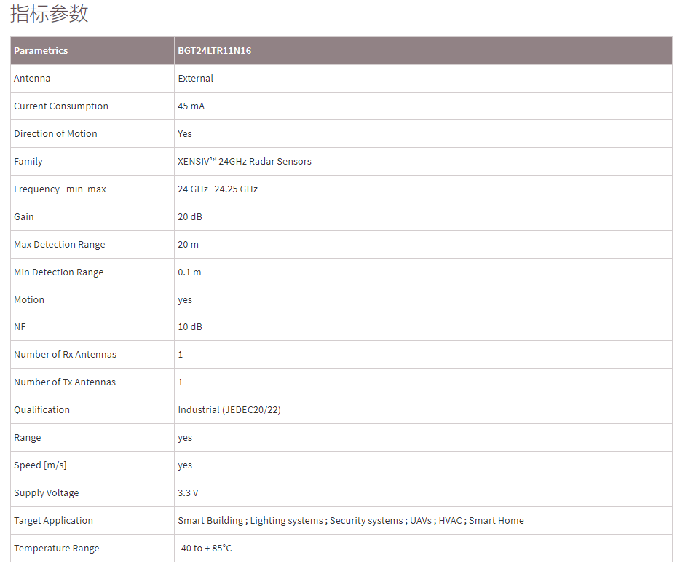Select the 20 m max detection value
Screen dimensions: 680x566
point(189,245)
